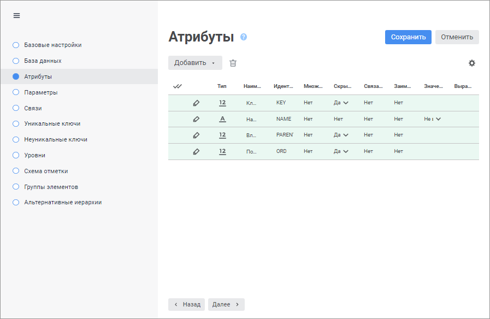The image size is (490, 319).
Task: Expand value dropdown in NAME row
Action: pyautogui.click(x=438, y=119)
